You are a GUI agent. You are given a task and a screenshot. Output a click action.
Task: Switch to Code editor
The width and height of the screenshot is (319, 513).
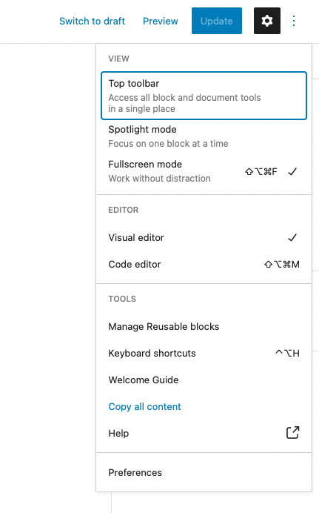click(204, 264)
